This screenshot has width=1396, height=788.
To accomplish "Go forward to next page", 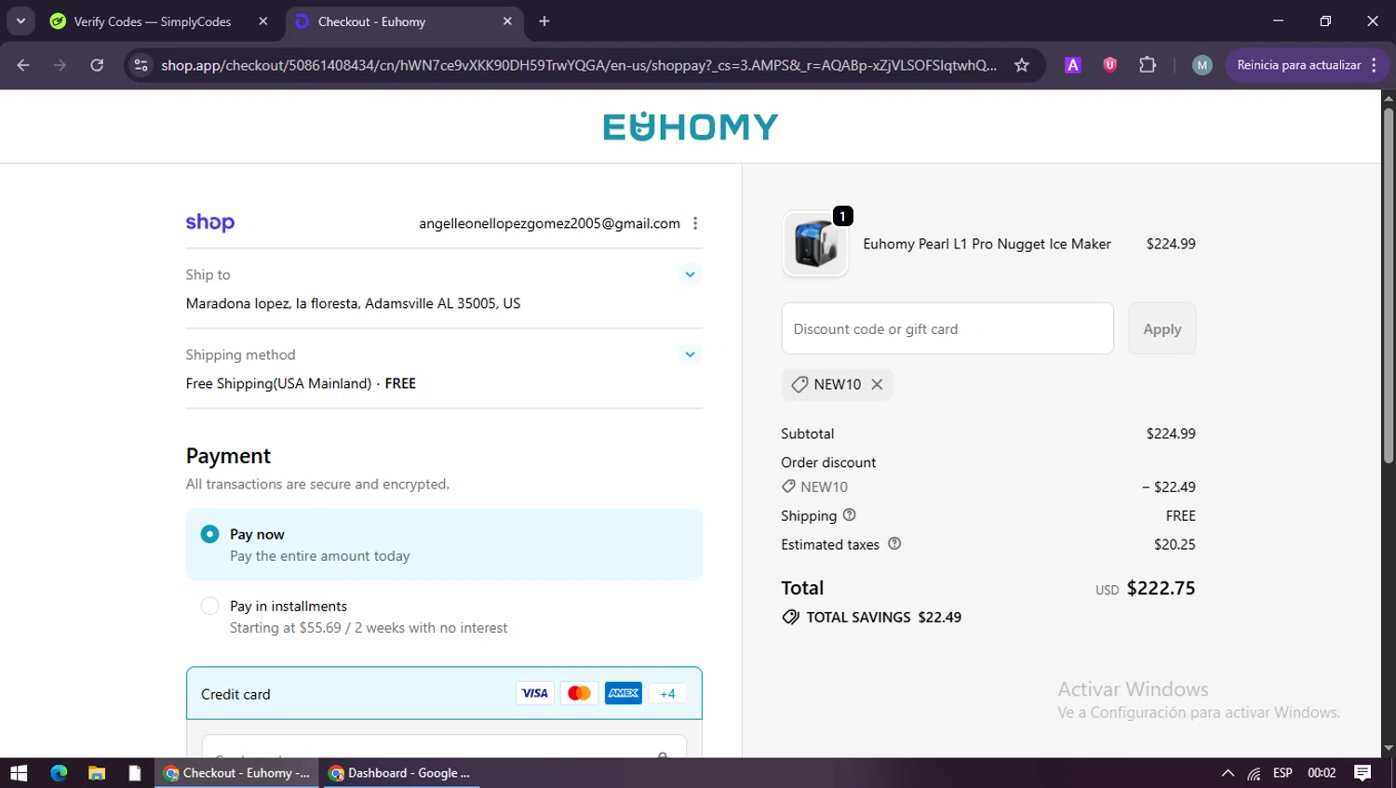I will pos(60,65).
